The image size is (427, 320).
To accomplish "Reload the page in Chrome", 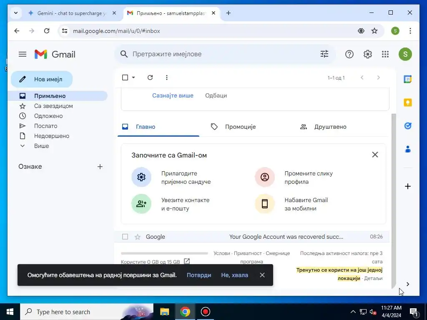I will point(47,31).
